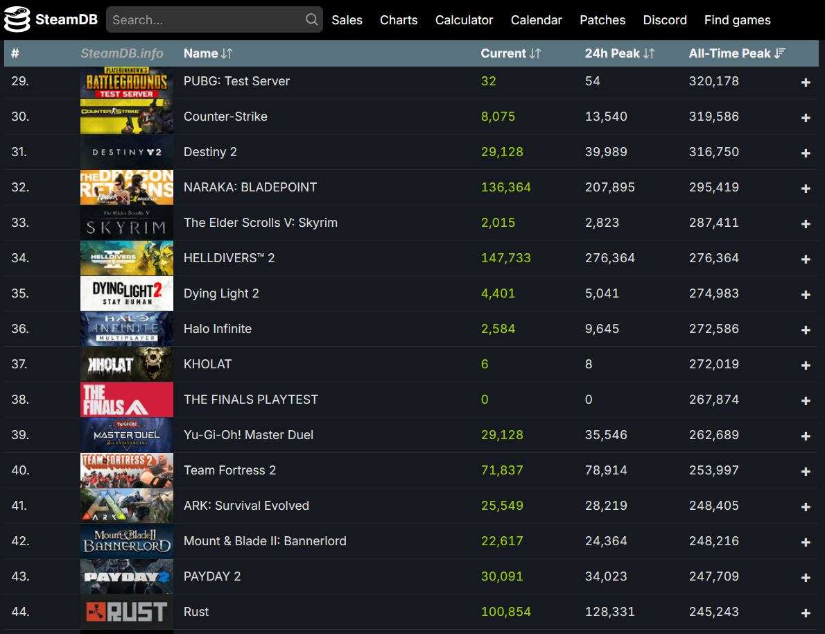Open the Team Fortress 2 link
Image resolution: width=825 pixels, height=634 pixels.
(x=229, y=470)
